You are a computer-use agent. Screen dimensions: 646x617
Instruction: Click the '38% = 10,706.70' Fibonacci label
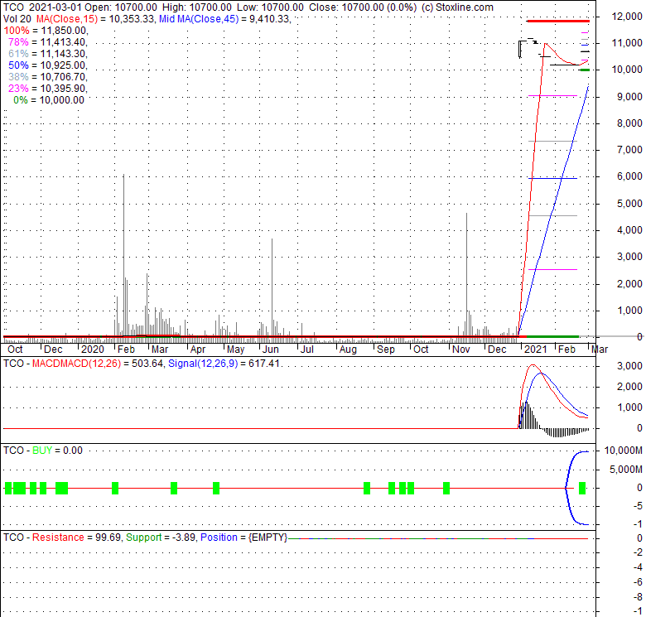click(47, 77)
